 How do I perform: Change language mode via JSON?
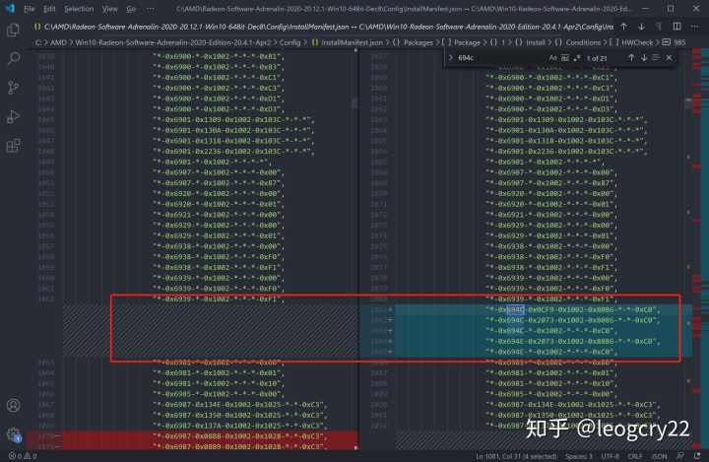pos(659,456)
